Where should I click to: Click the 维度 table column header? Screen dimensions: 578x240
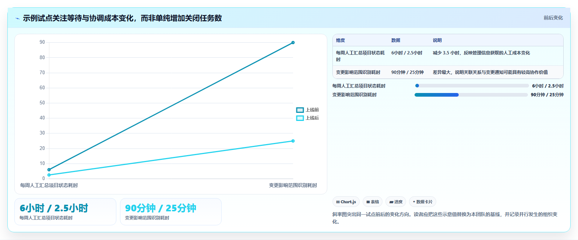341,40
